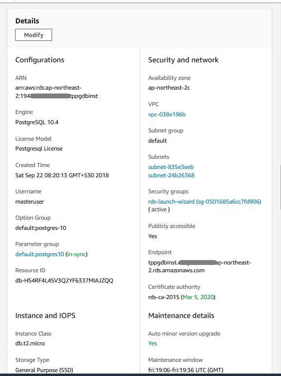
Task: Click default:postgres-10 option group value
Action: 41,228
